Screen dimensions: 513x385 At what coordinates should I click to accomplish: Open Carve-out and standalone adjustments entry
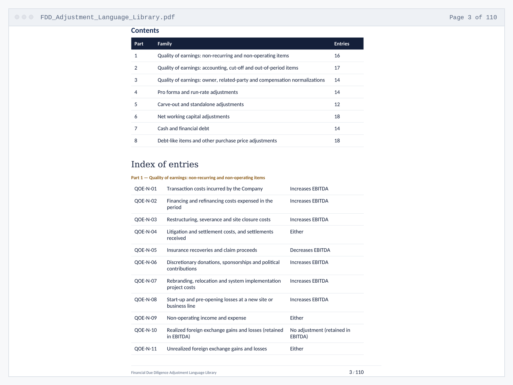[x=247, y=104]
